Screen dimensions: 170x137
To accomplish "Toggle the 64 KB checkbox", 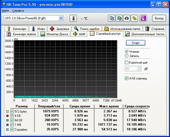I will (12, 120).
